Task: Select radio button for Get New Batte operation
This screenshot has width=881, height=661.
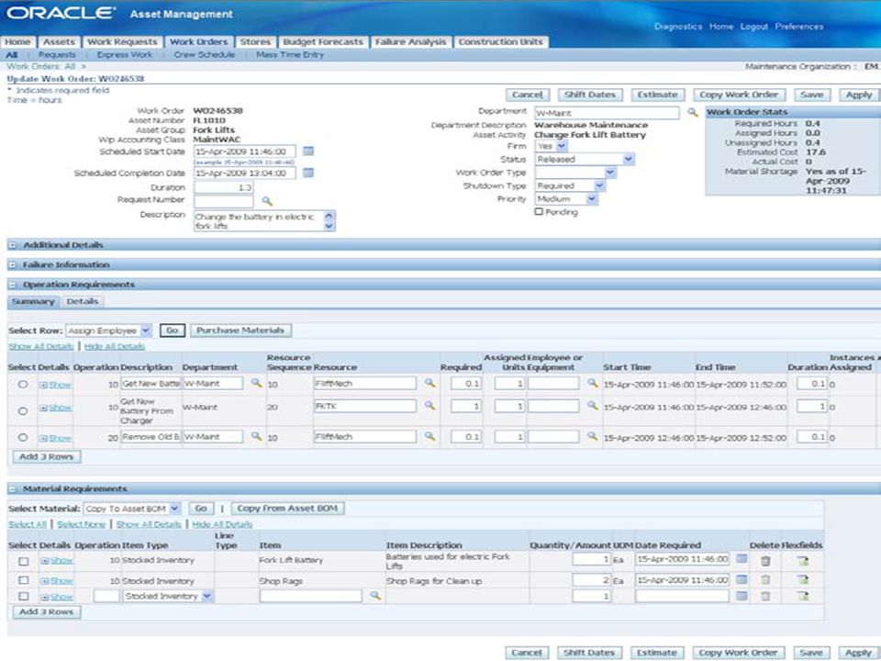Action: point(22,385)
